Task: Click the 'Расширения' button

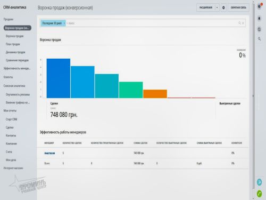Action: coord(206,7)
